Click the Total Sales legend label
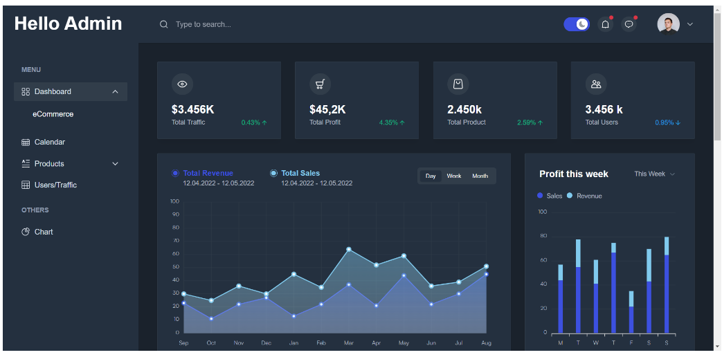 point(300,174)
